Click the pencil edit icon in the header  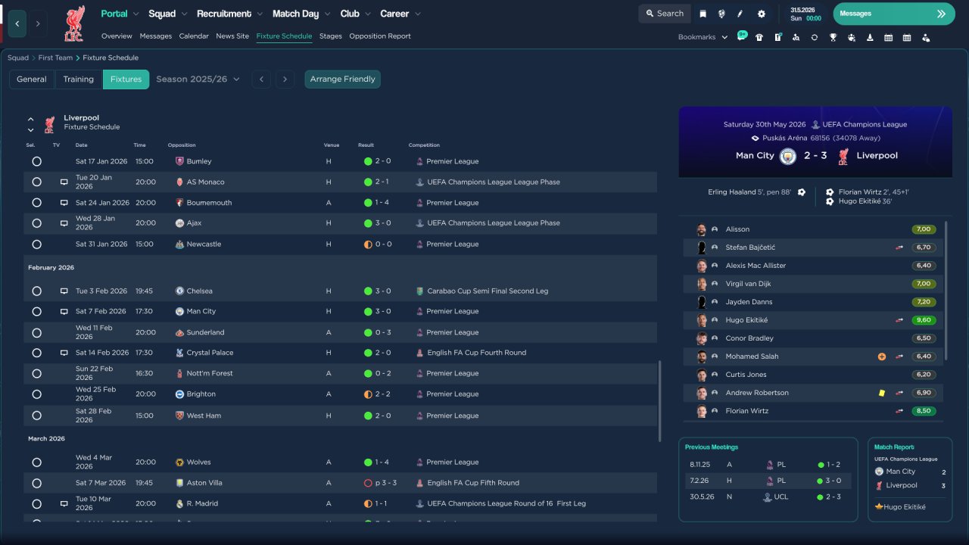point(740,14)
